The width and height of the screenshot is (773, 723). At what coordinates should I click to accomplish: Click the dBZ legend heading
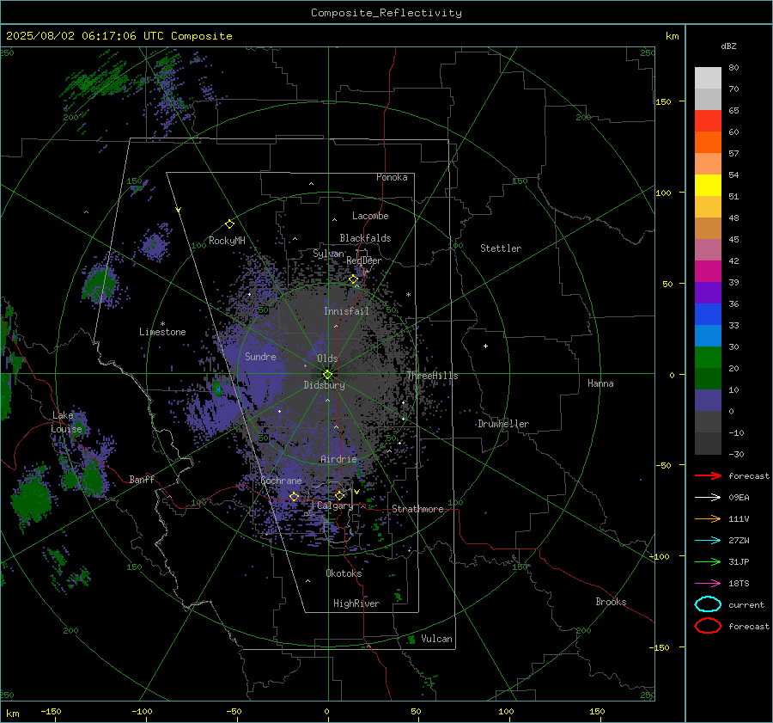728,46
